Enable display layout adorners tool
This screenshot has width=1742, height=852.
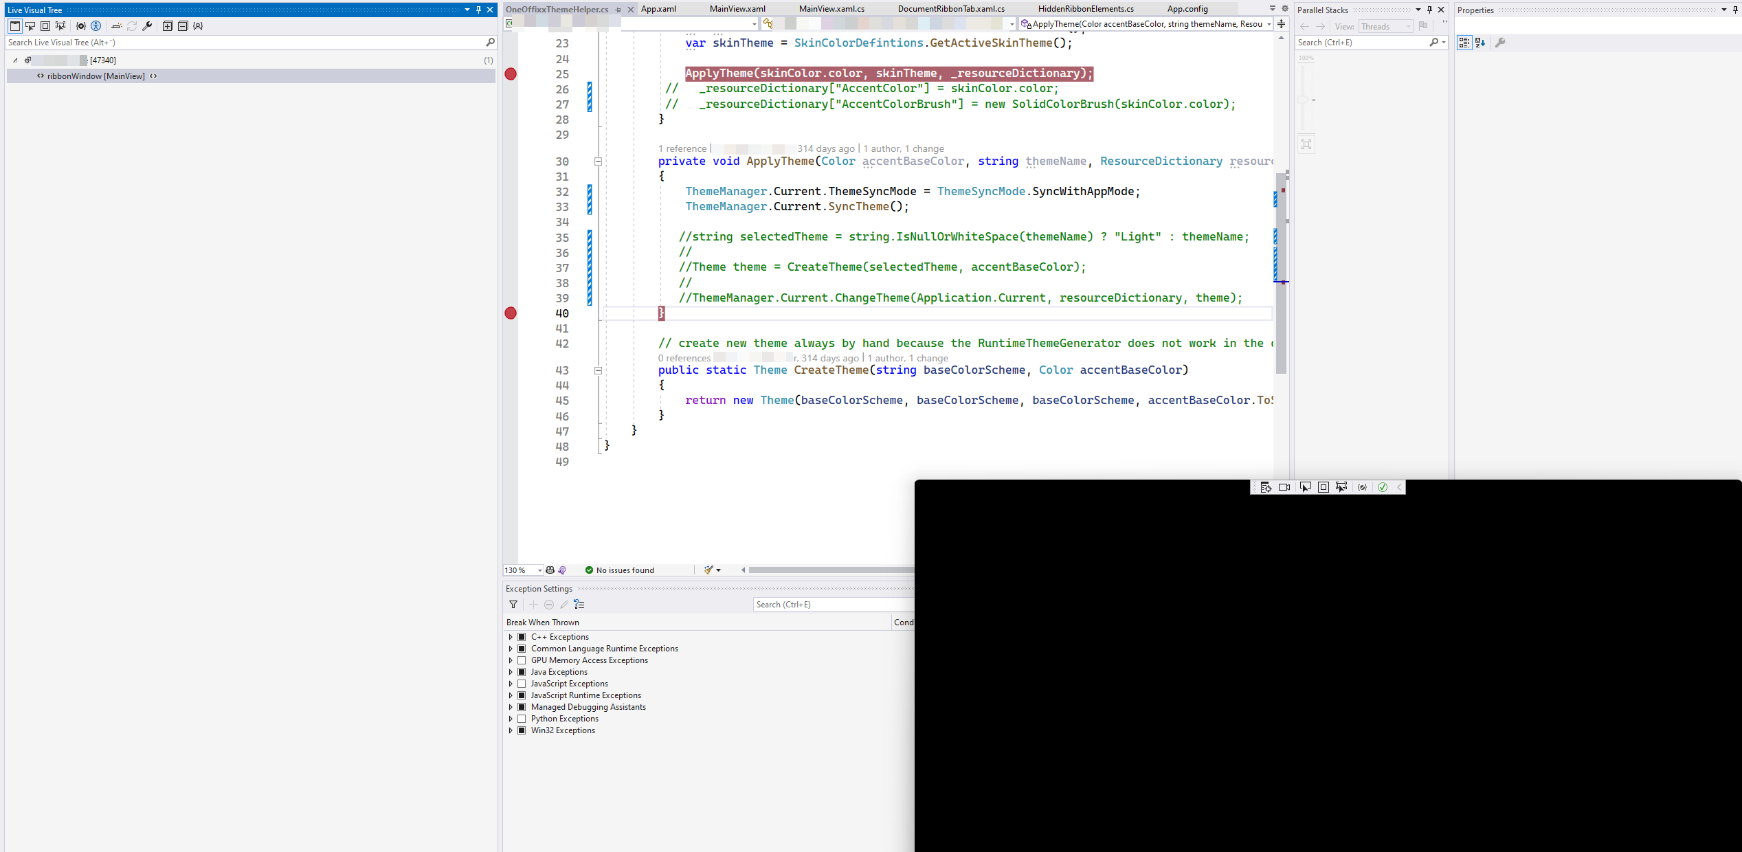pos(45,25)
